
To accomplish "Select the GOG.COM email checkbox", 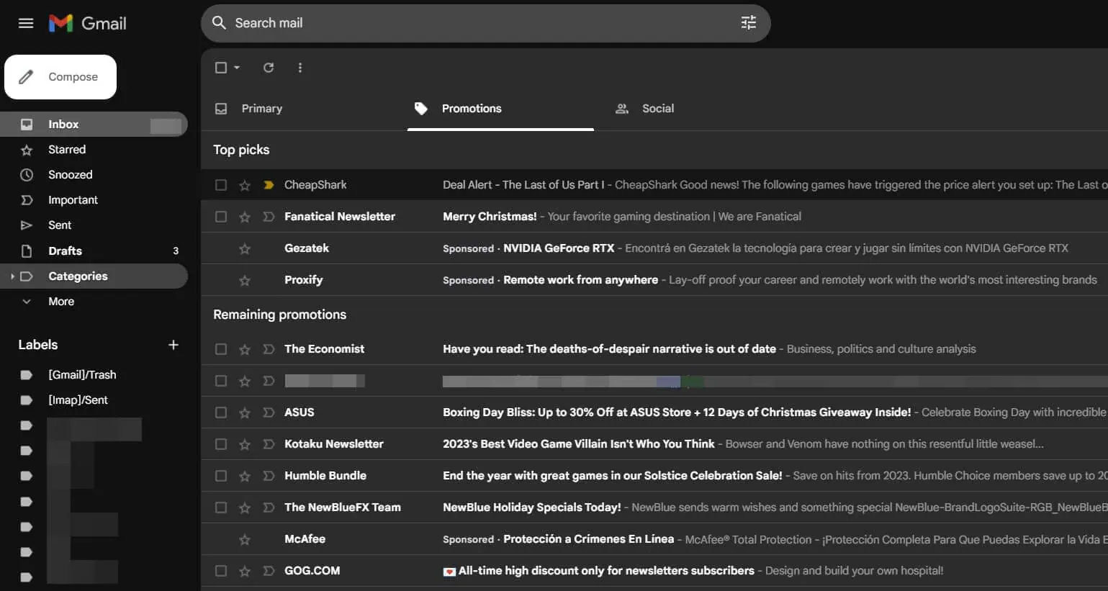I will pos(221,571).
